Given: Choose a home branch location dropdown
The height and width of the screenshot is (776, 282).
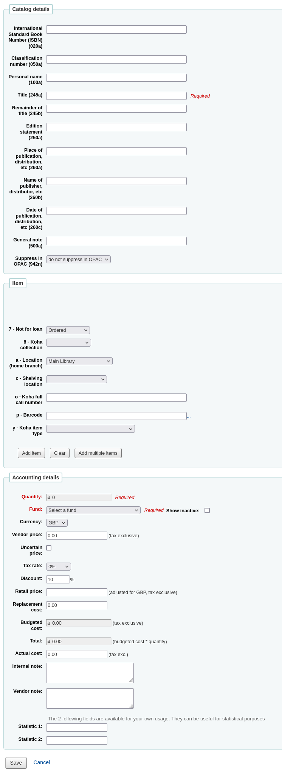Looking at the screenshot, I should click(79, 361).
